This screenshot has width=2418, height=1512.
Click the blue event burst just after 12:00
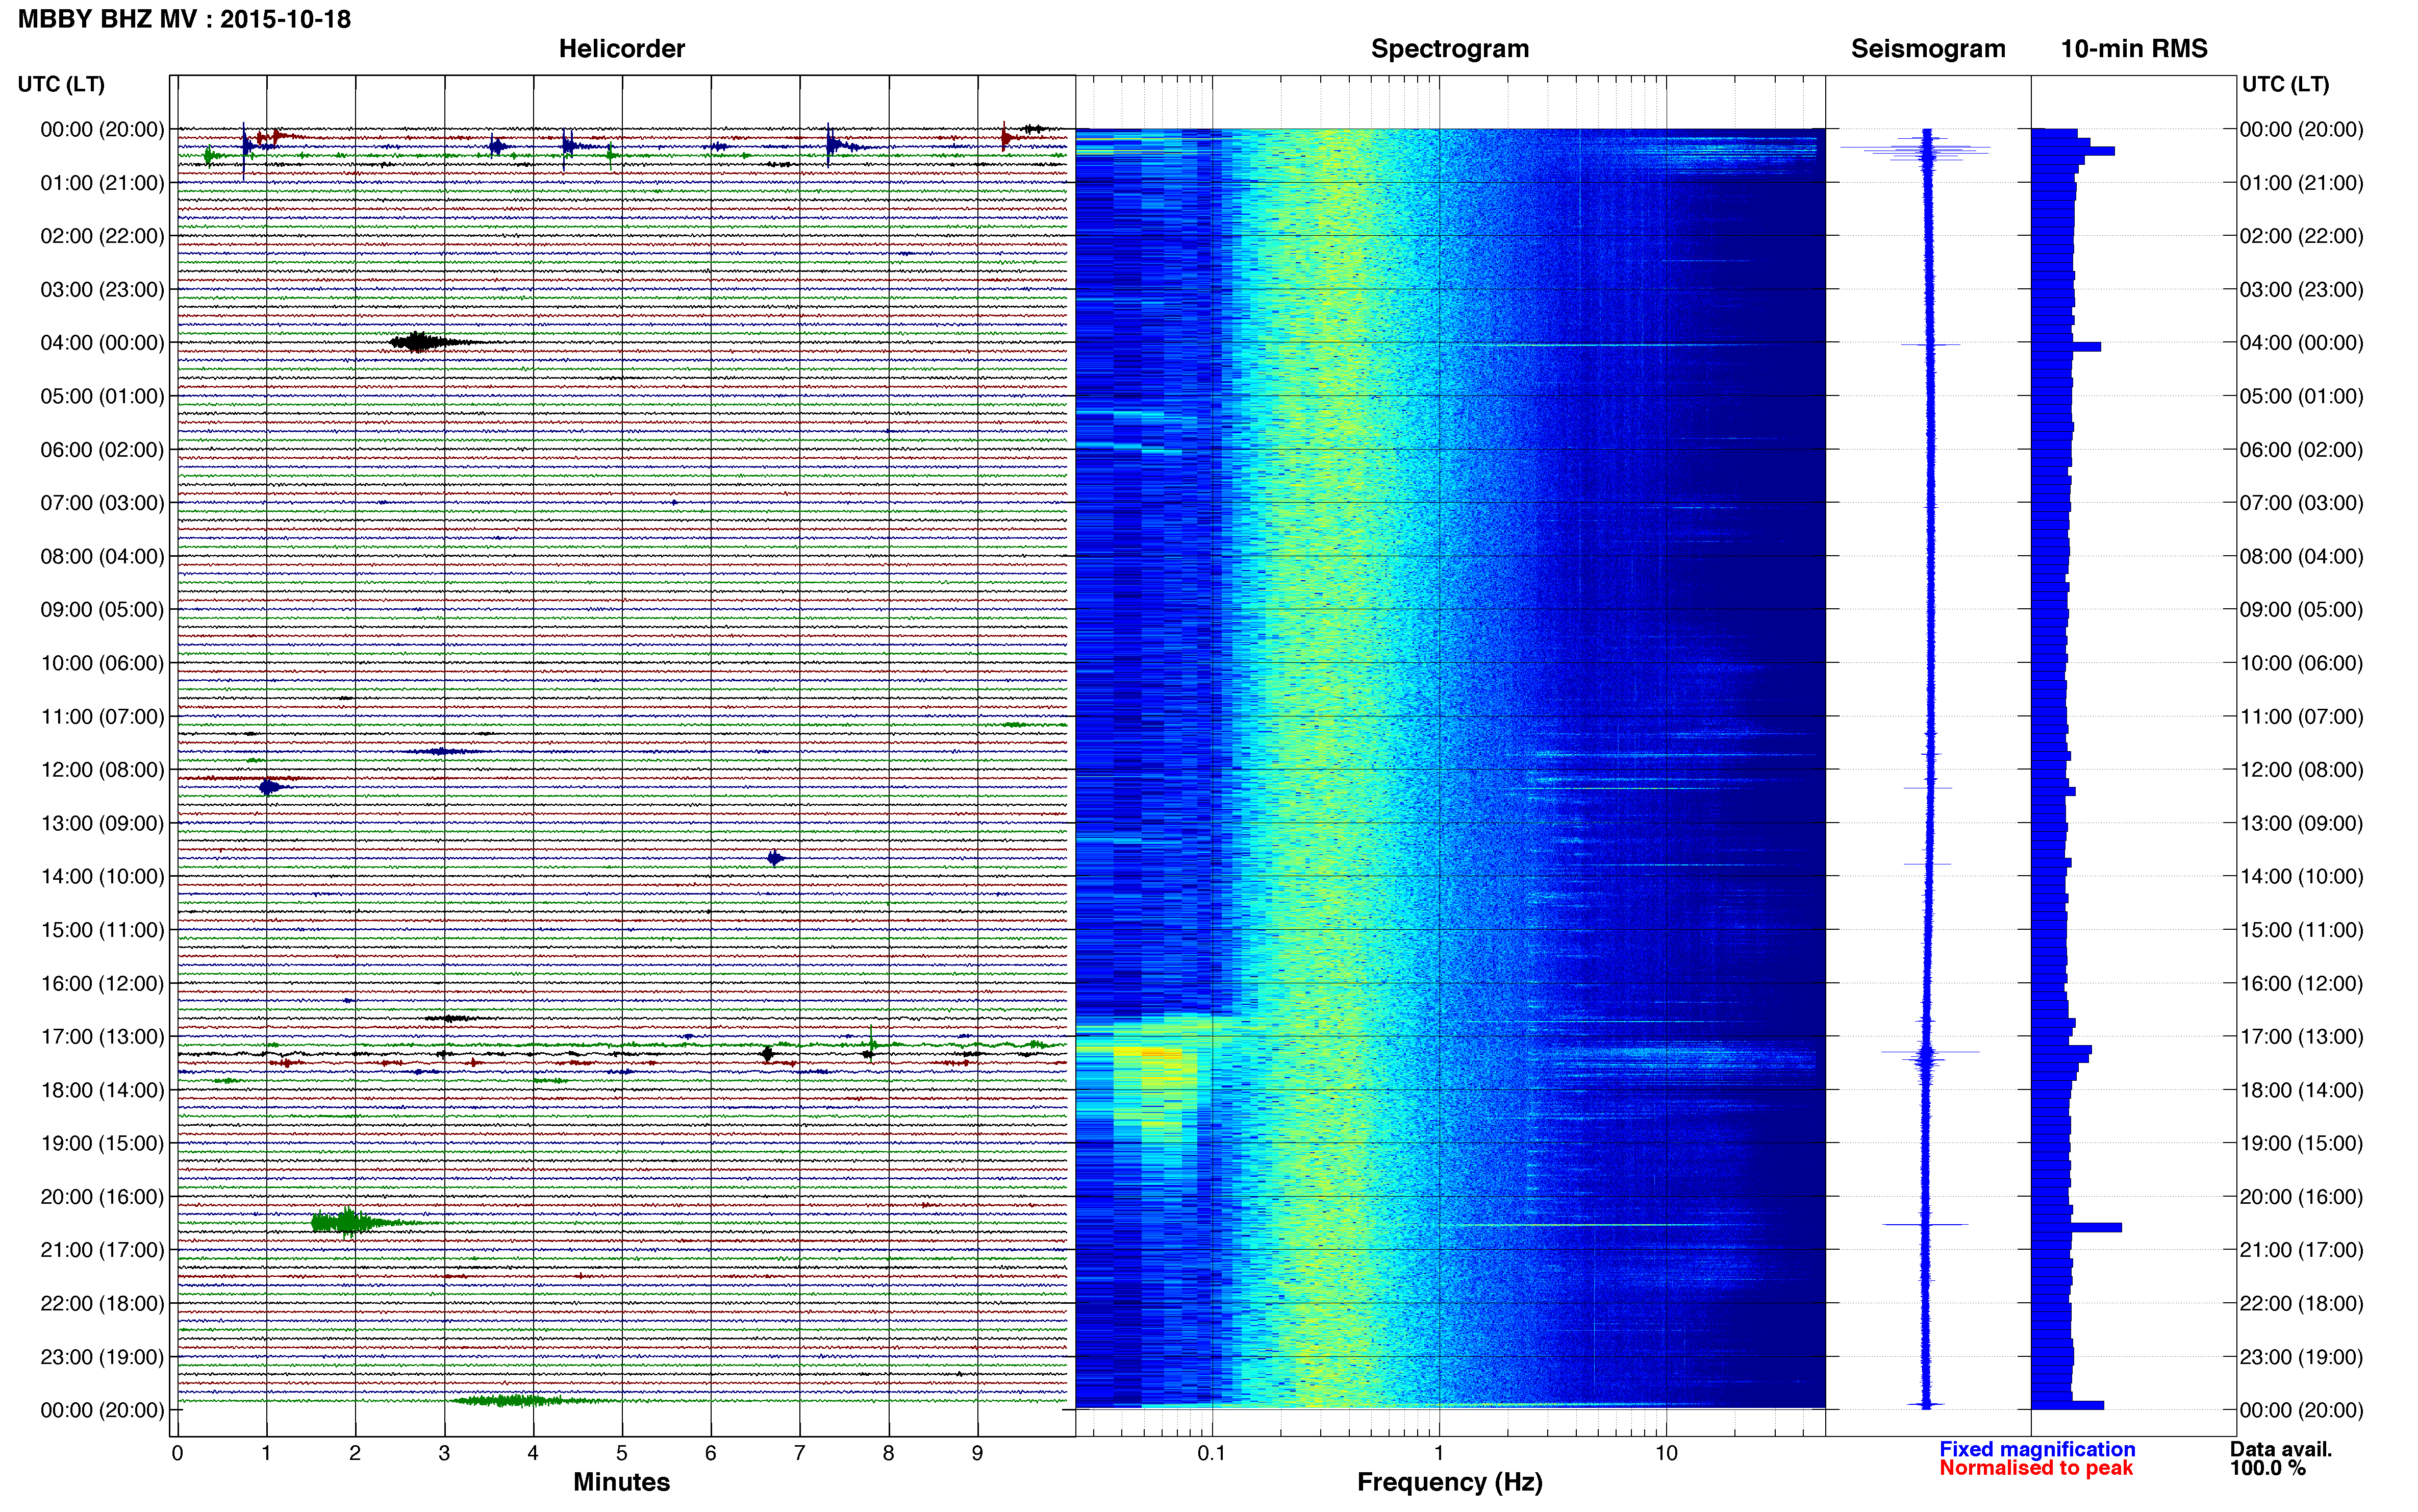(270, 787)
